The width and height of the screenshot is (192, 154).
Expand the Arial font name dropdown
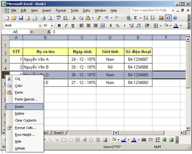40,26
